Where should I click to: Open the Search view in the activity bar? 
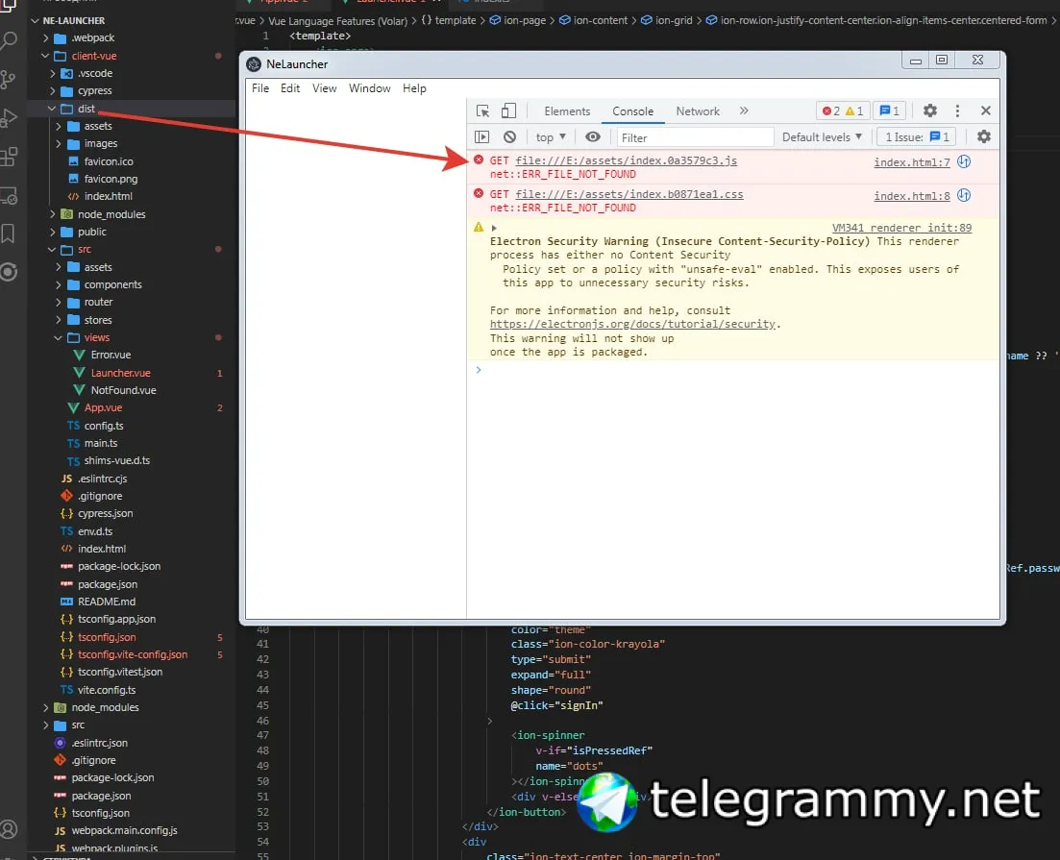pos(9,42)
